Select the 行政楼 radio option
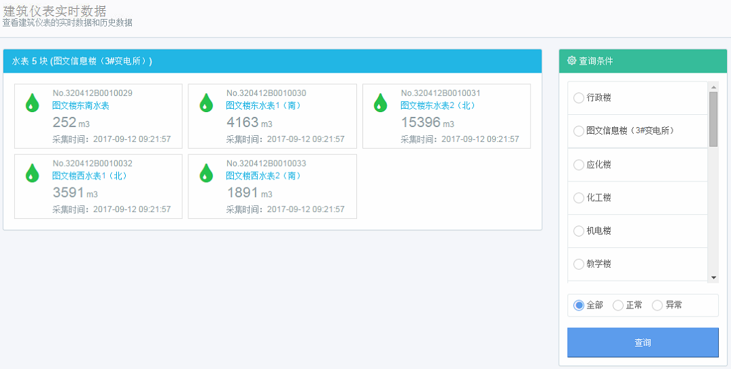731x369 pixels. coord(579,98)
